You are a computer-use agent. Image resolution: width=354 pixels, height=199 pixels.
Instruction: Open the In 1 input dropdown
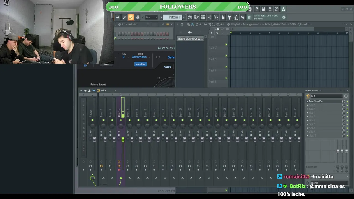[x=326, y=96]
